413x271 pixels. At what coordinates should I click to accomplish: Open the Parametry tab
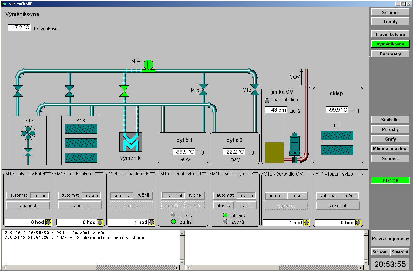[x=390, y=54]
